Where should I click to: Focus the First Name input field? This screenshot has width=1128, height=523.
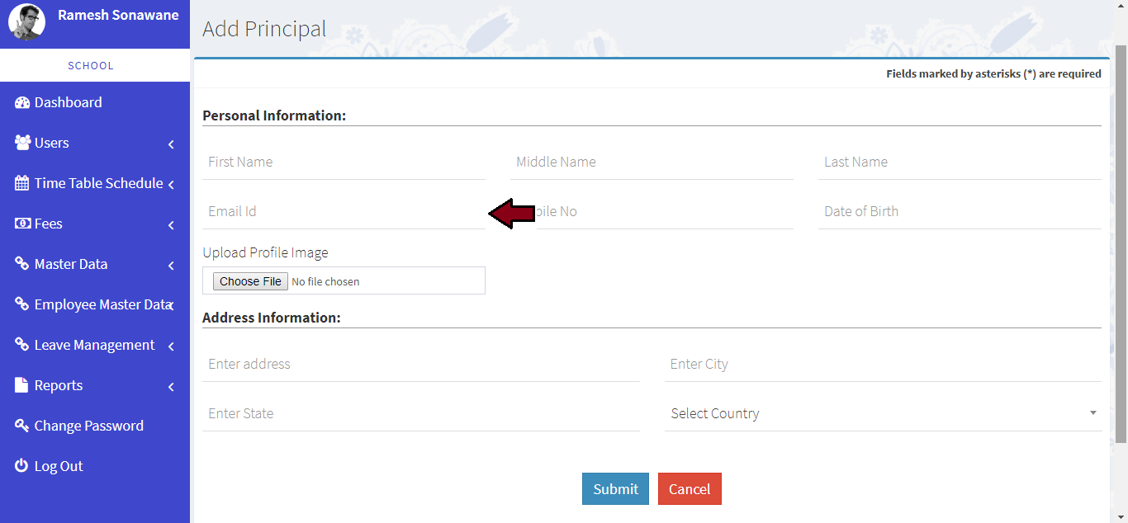click(x=343, y=162)
